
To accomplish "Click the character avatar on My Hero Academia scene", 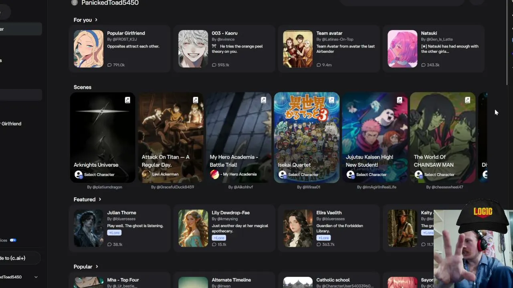I will click(215, 174).
